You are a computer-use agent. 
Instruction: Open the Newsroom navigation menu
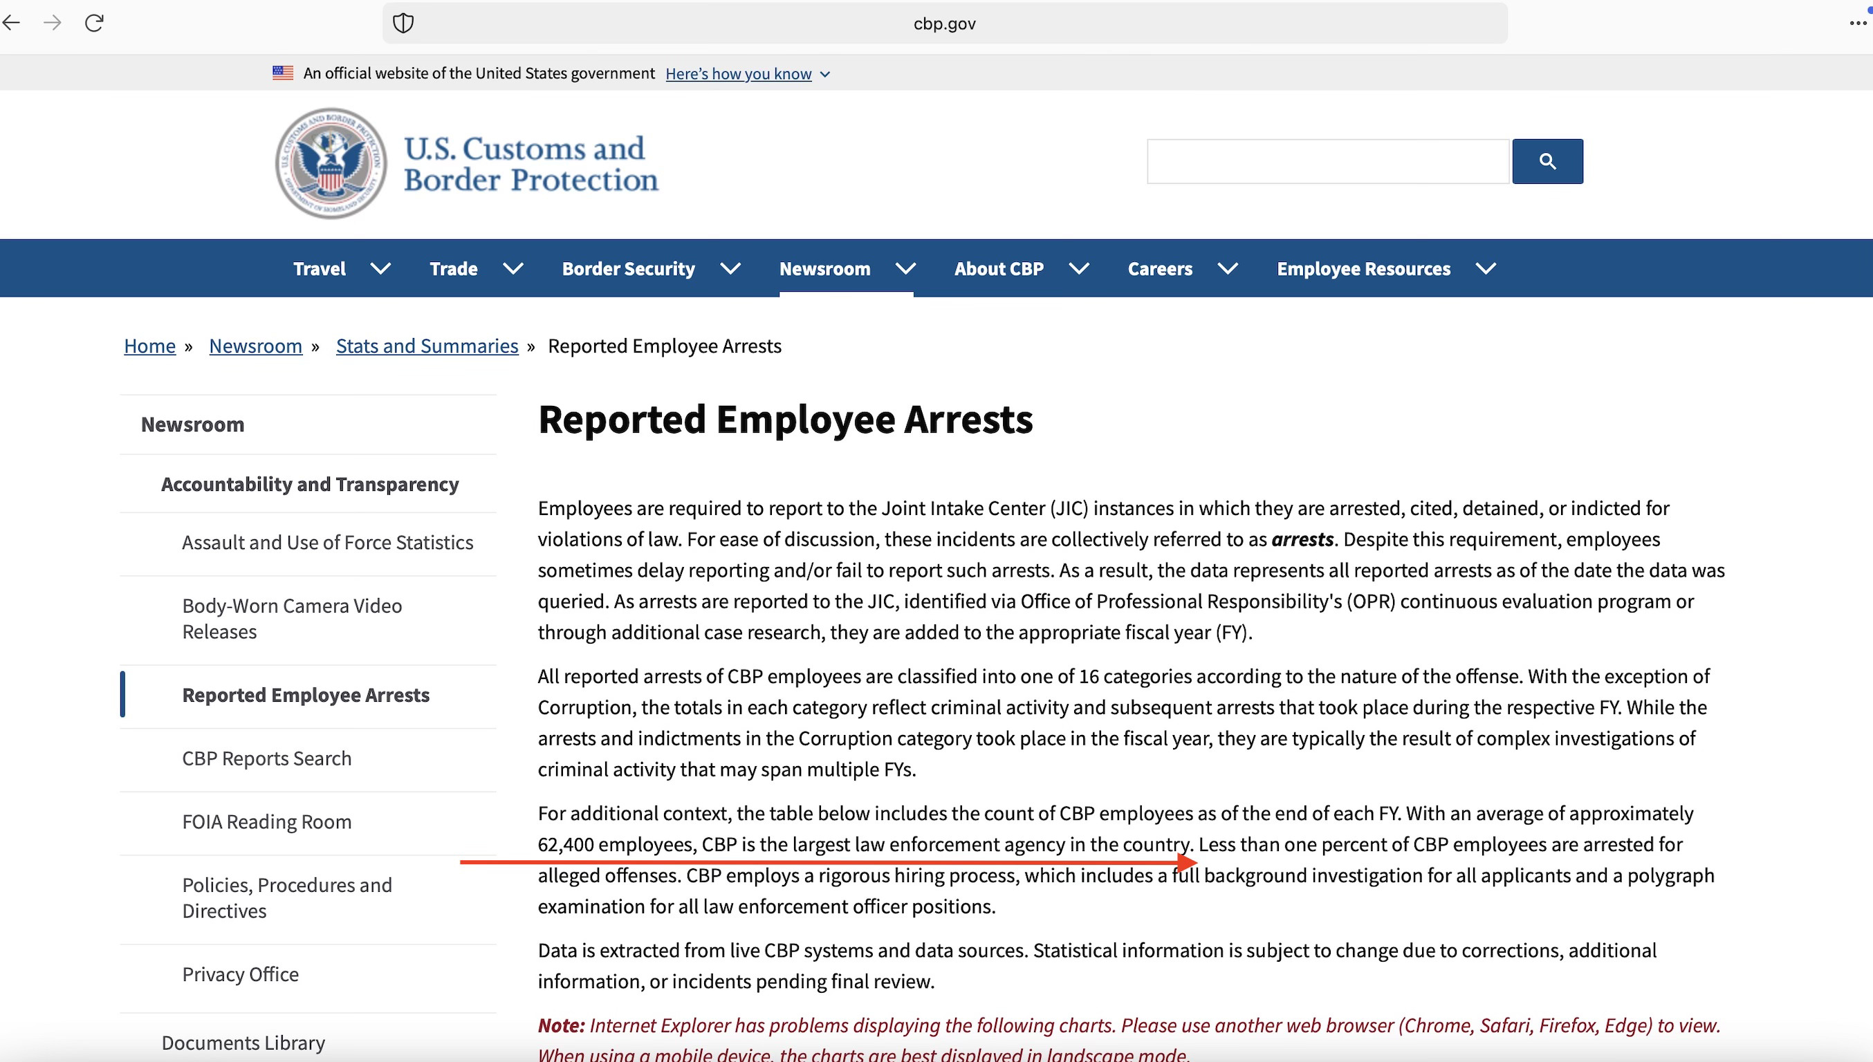point(824,268)
